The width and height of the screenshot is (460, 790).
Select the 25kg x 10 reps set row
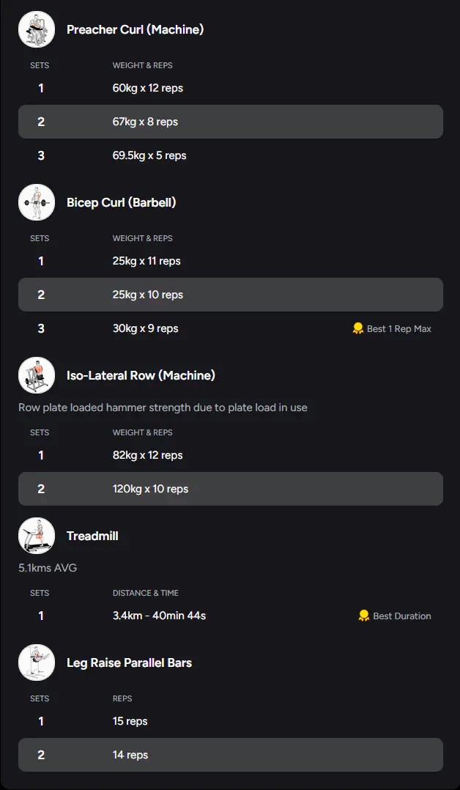tap(230, 295)
